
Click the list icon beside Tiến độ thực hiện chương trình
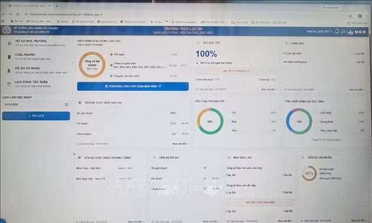79,158
